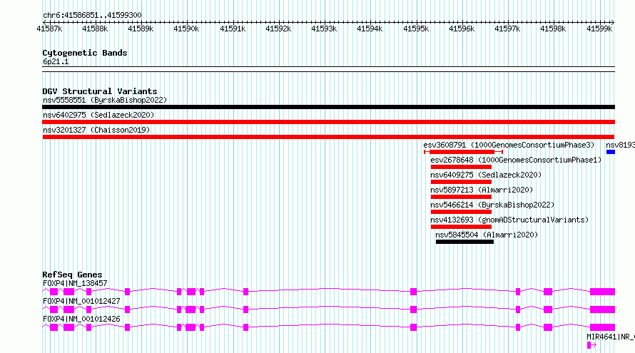Click the MIR4641 gene label

(x=610, y=337)
